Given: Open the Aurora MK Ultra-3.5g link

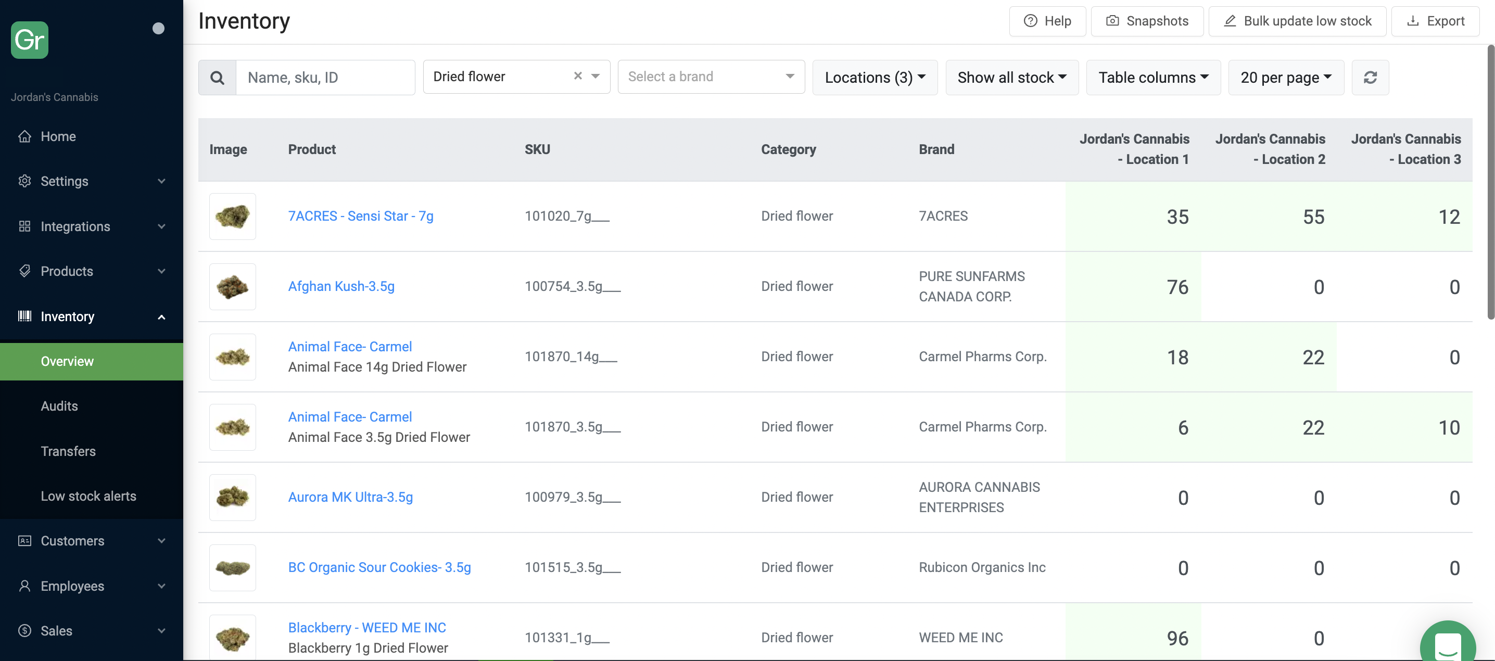Looking at the screenshot, I should pos(350,497).
